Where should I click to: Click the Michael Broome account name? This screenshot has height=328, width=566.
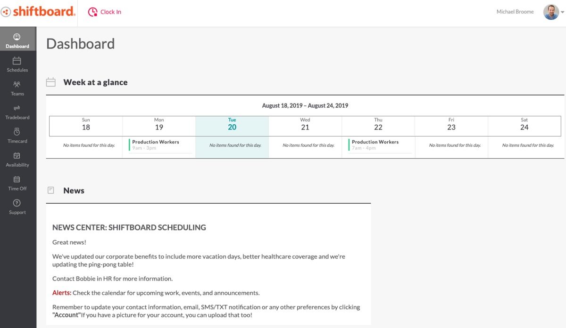515,11
